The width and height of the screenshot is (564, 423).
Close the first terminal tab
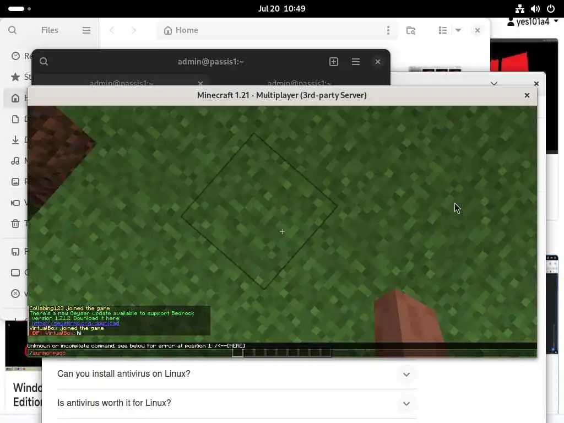200,83
